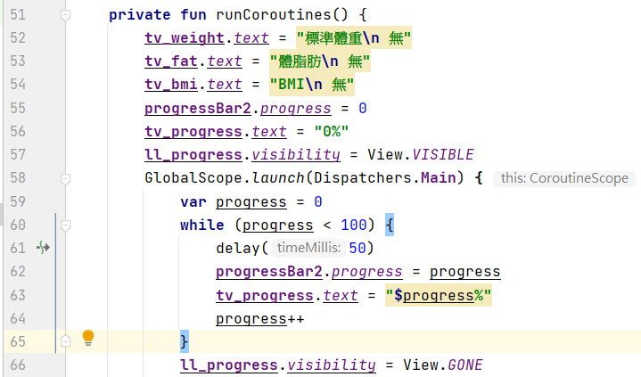
Task: Click the 'this: CoroutineScope' inlay hint
Action: (564, 178)
